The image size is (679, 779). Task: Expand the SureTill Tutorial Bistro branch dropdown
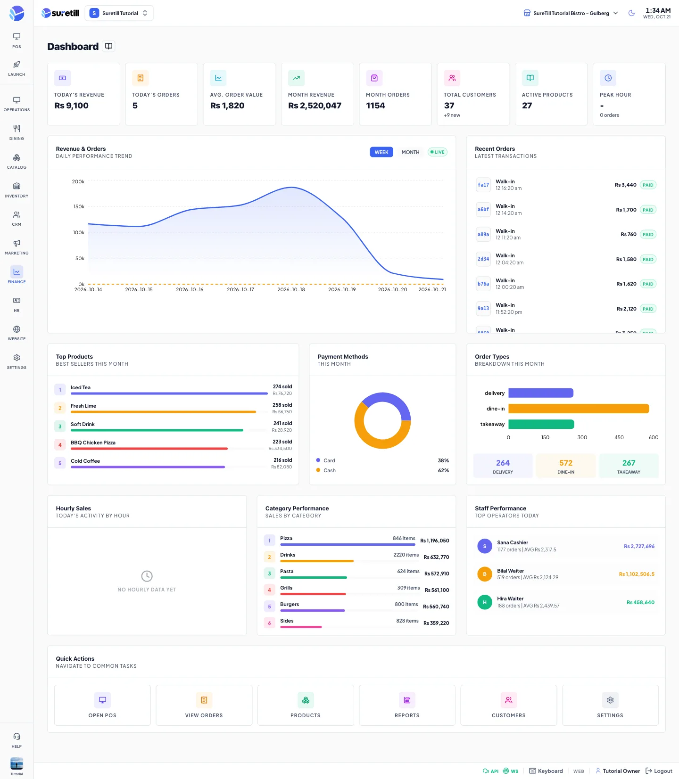571,13
